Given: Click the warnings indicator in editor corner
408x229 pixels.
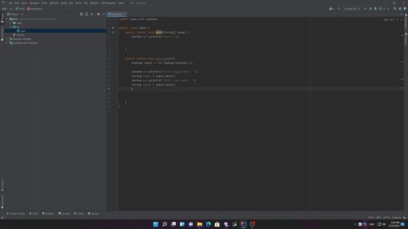Looking at the screenshot, I should click(x=390, y=20).
